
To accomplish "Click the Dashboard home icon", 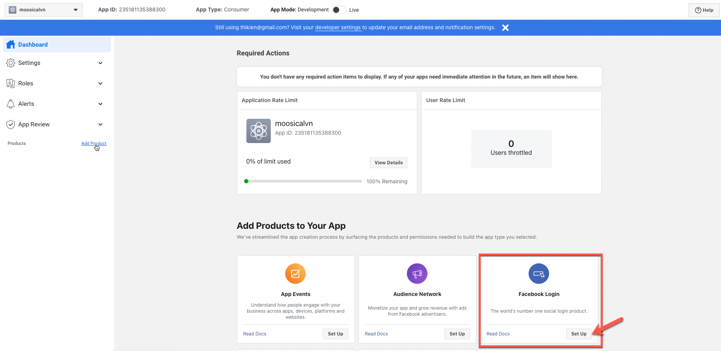I will 11,44.
